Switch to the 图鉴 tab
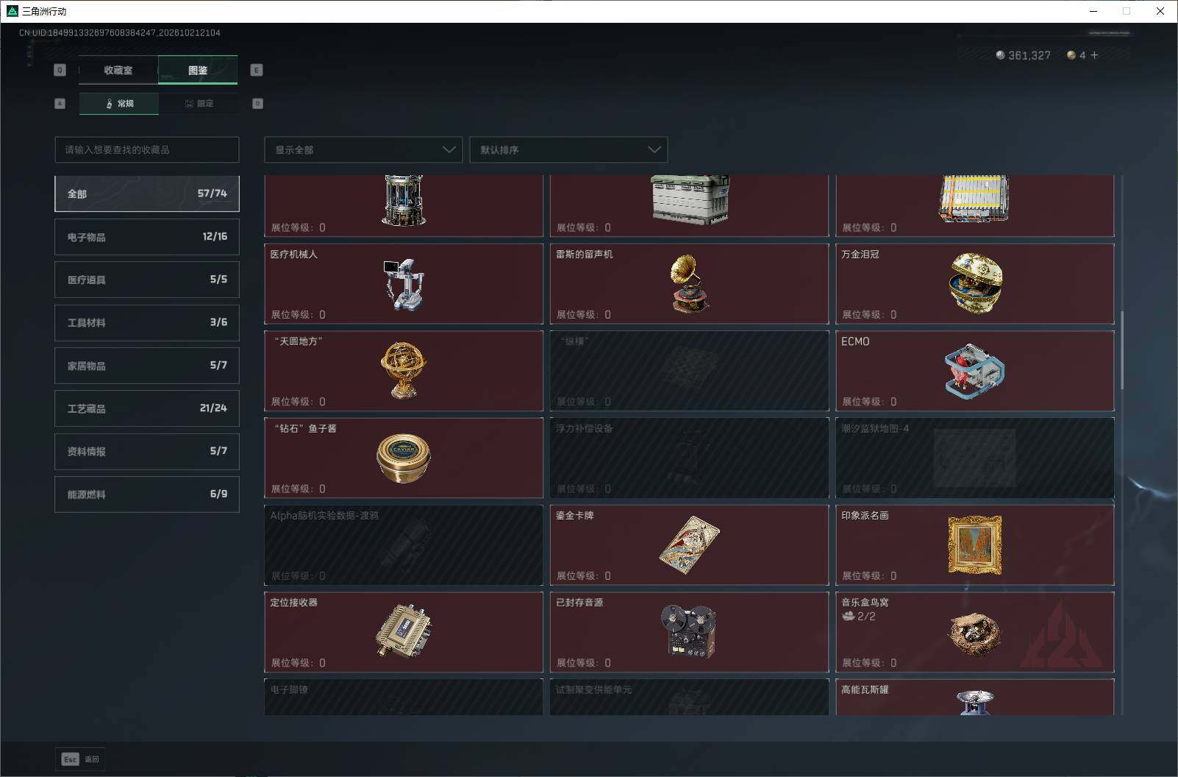This screenshot has height=777, width=1178. click(x=198, y=70)
